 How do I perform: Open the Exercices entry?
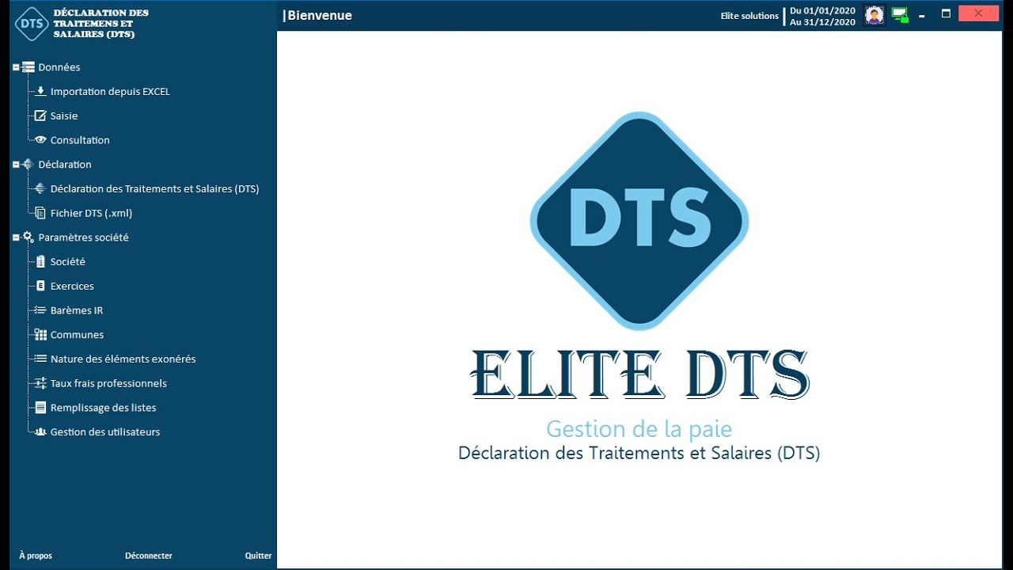click(x=72, y=286)
